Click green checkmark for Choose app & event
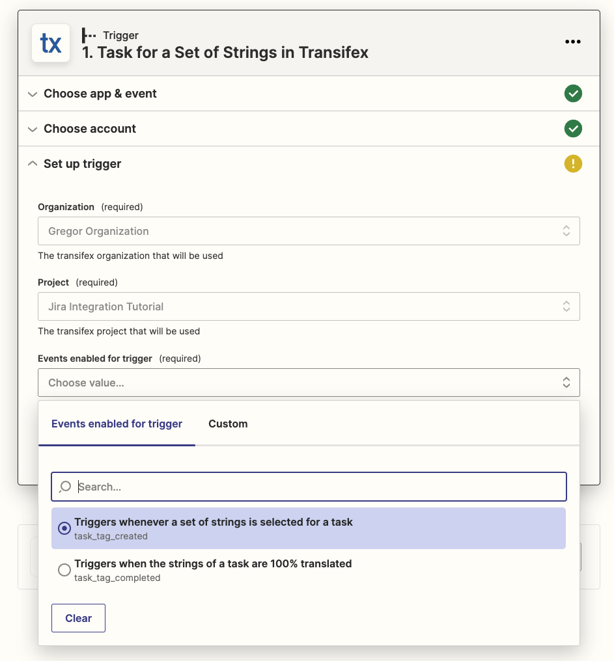 point(573,93)
